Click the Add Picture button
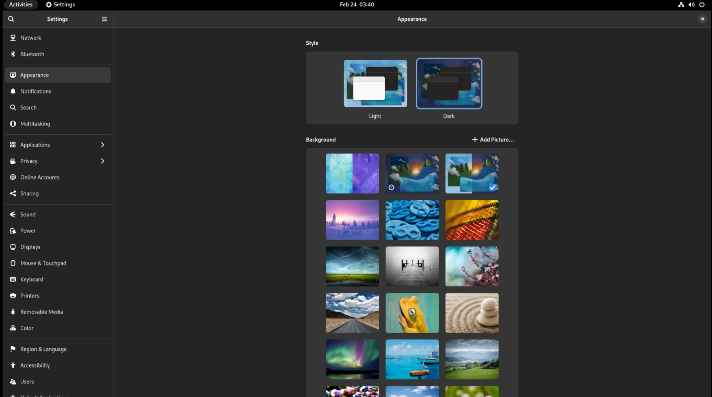Viewport: 712px width, 397px height. [493, 140]
